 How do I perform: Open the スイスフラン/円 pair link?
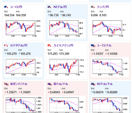point(63,45)
